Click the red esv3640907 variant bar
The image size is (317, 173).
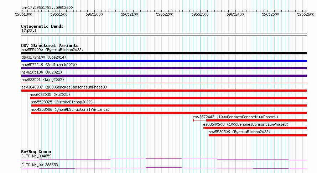coord(164,91)
